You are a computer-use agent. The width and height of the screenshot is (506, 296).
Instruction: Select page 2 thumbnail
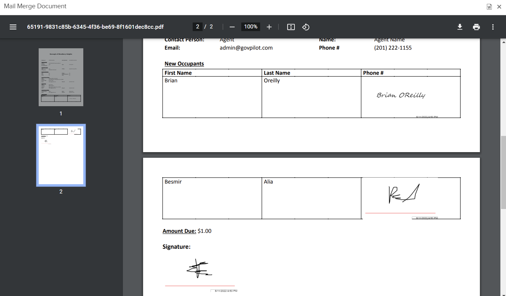(x=61, y=155)
